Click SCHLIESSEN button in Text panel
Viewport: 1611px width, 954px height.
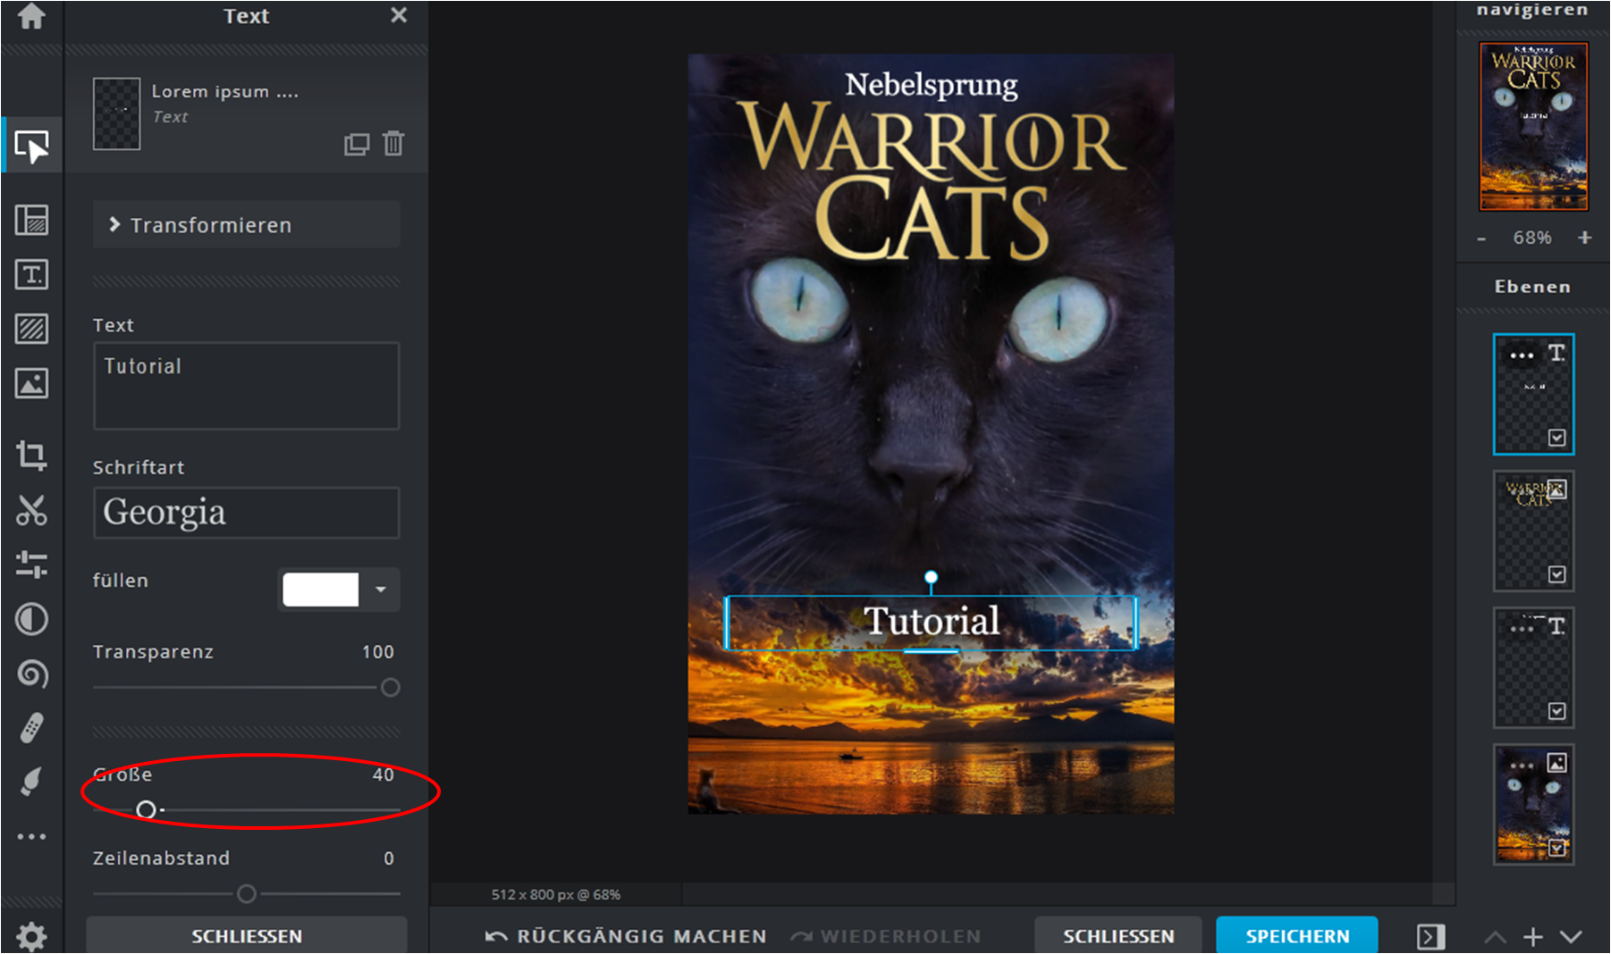(247, 935)
